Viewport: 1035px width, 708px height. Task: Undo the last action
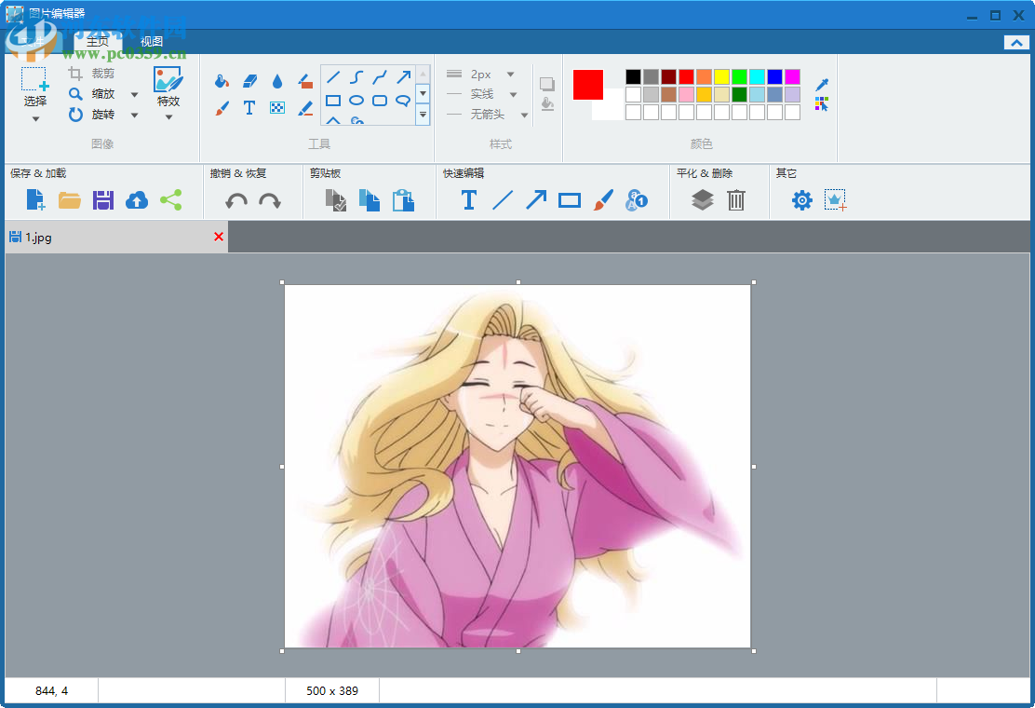pos(236,200)
